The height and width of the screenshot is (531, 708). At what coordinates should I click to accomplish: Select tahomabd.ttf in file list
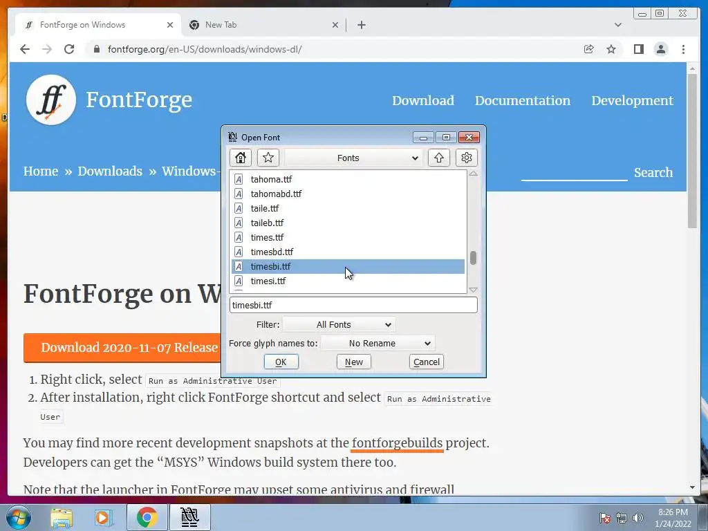pos(348,194)
